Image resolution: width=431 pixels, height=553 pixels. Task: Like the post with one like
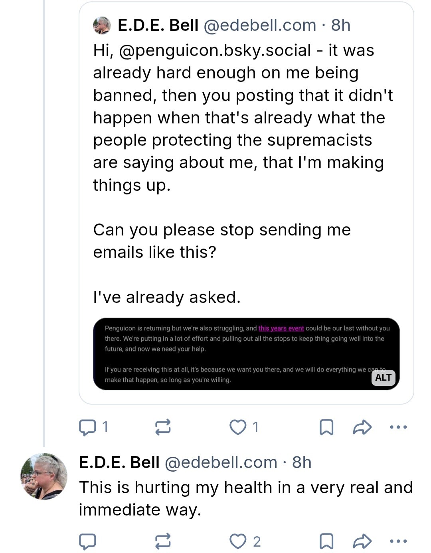pyautogui.click(x=238, y=427)
